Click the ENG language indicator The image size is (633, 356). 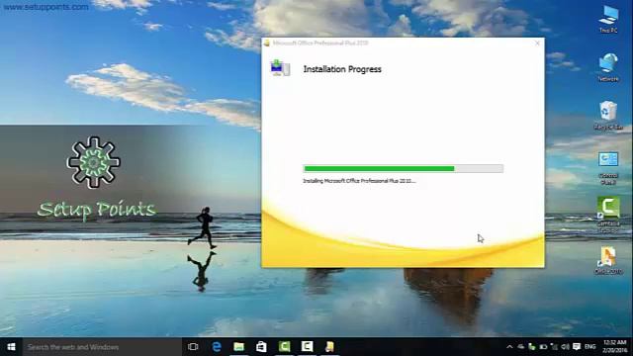pos(589,347)
